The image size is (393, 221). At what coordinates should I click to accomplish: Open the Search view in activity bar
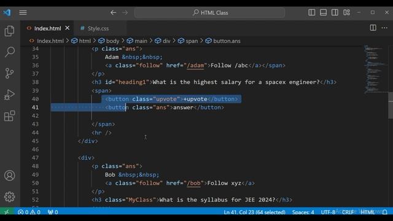point(10,52)
